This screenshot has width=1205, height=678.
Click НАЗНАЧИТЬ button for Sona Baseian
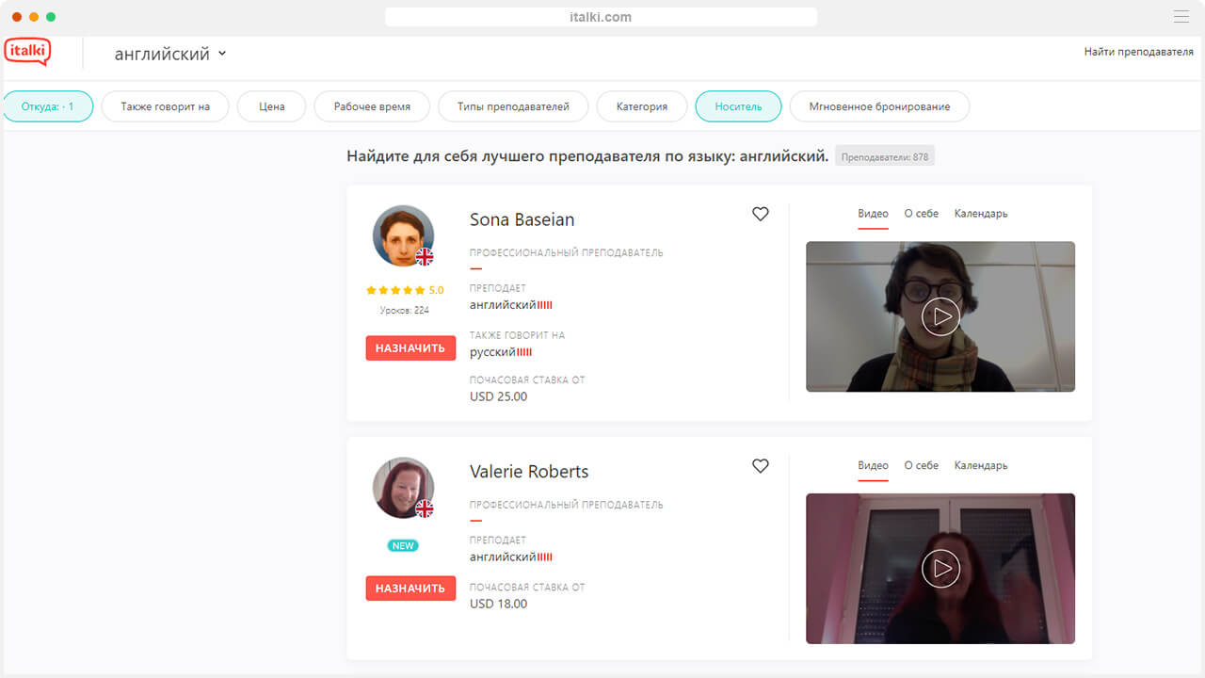tap(410, 348)
